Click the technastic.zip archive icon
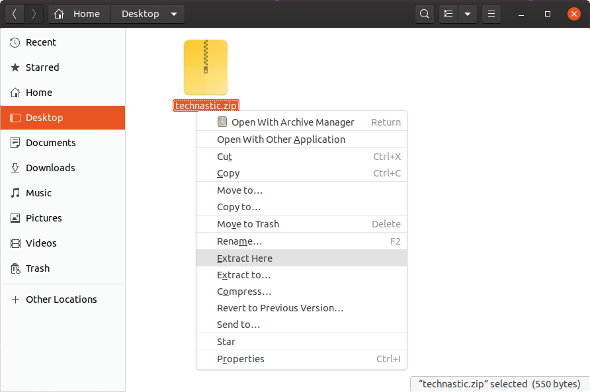 click(206, 67)
